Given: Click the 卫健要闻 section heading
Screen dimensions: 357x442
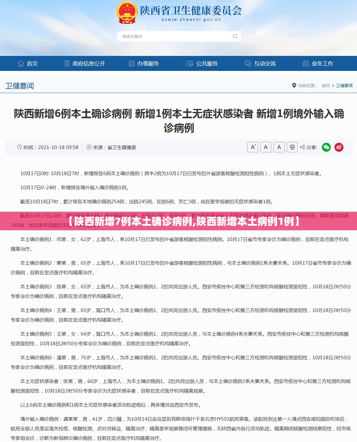Looking at the screenshot, I should coord(20,86).
